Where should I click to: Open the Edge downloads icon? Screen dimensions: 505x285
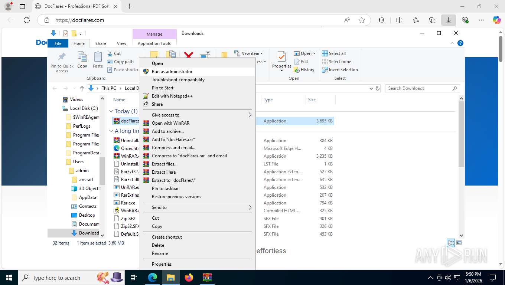tap(449, 20)
